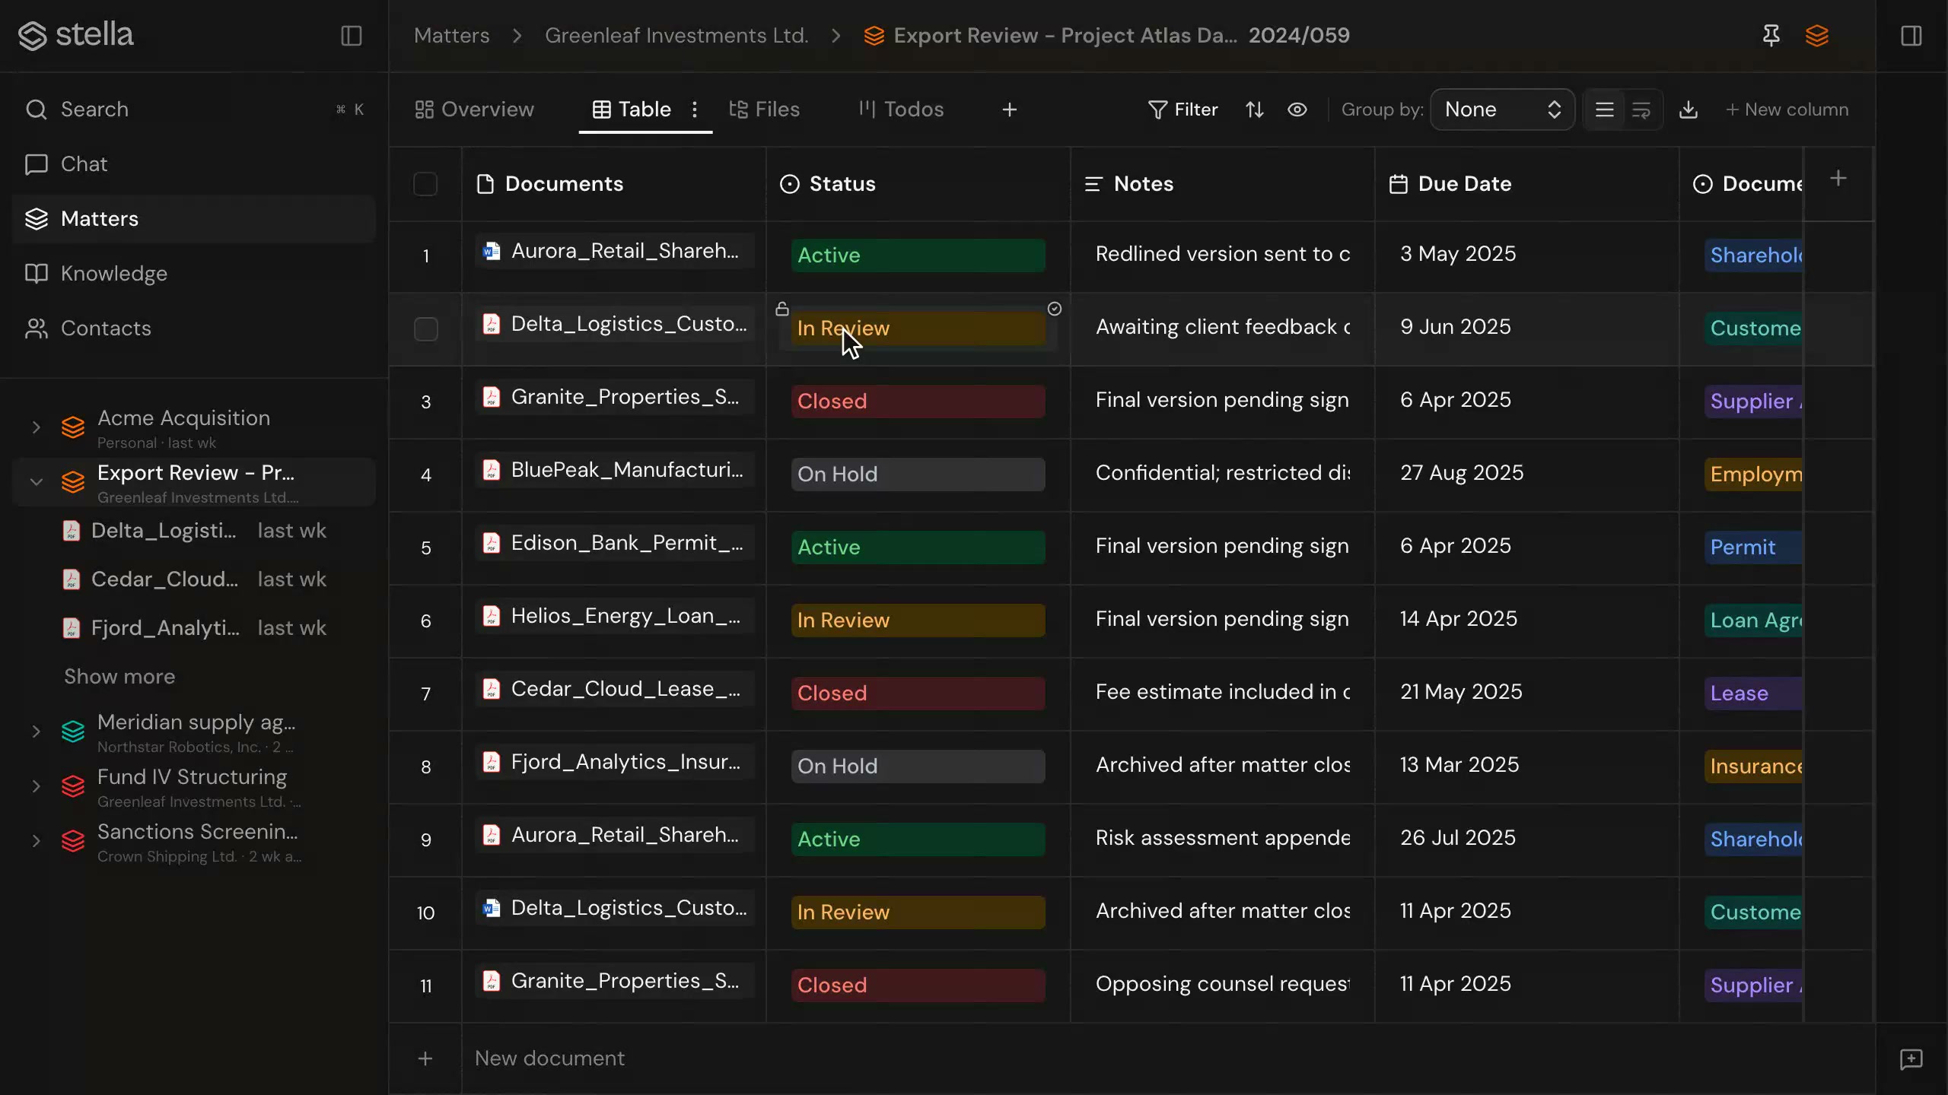Collapse the Export Review matter
The width and height of the screenshot is (1948, 1095).
coord(36,482)
